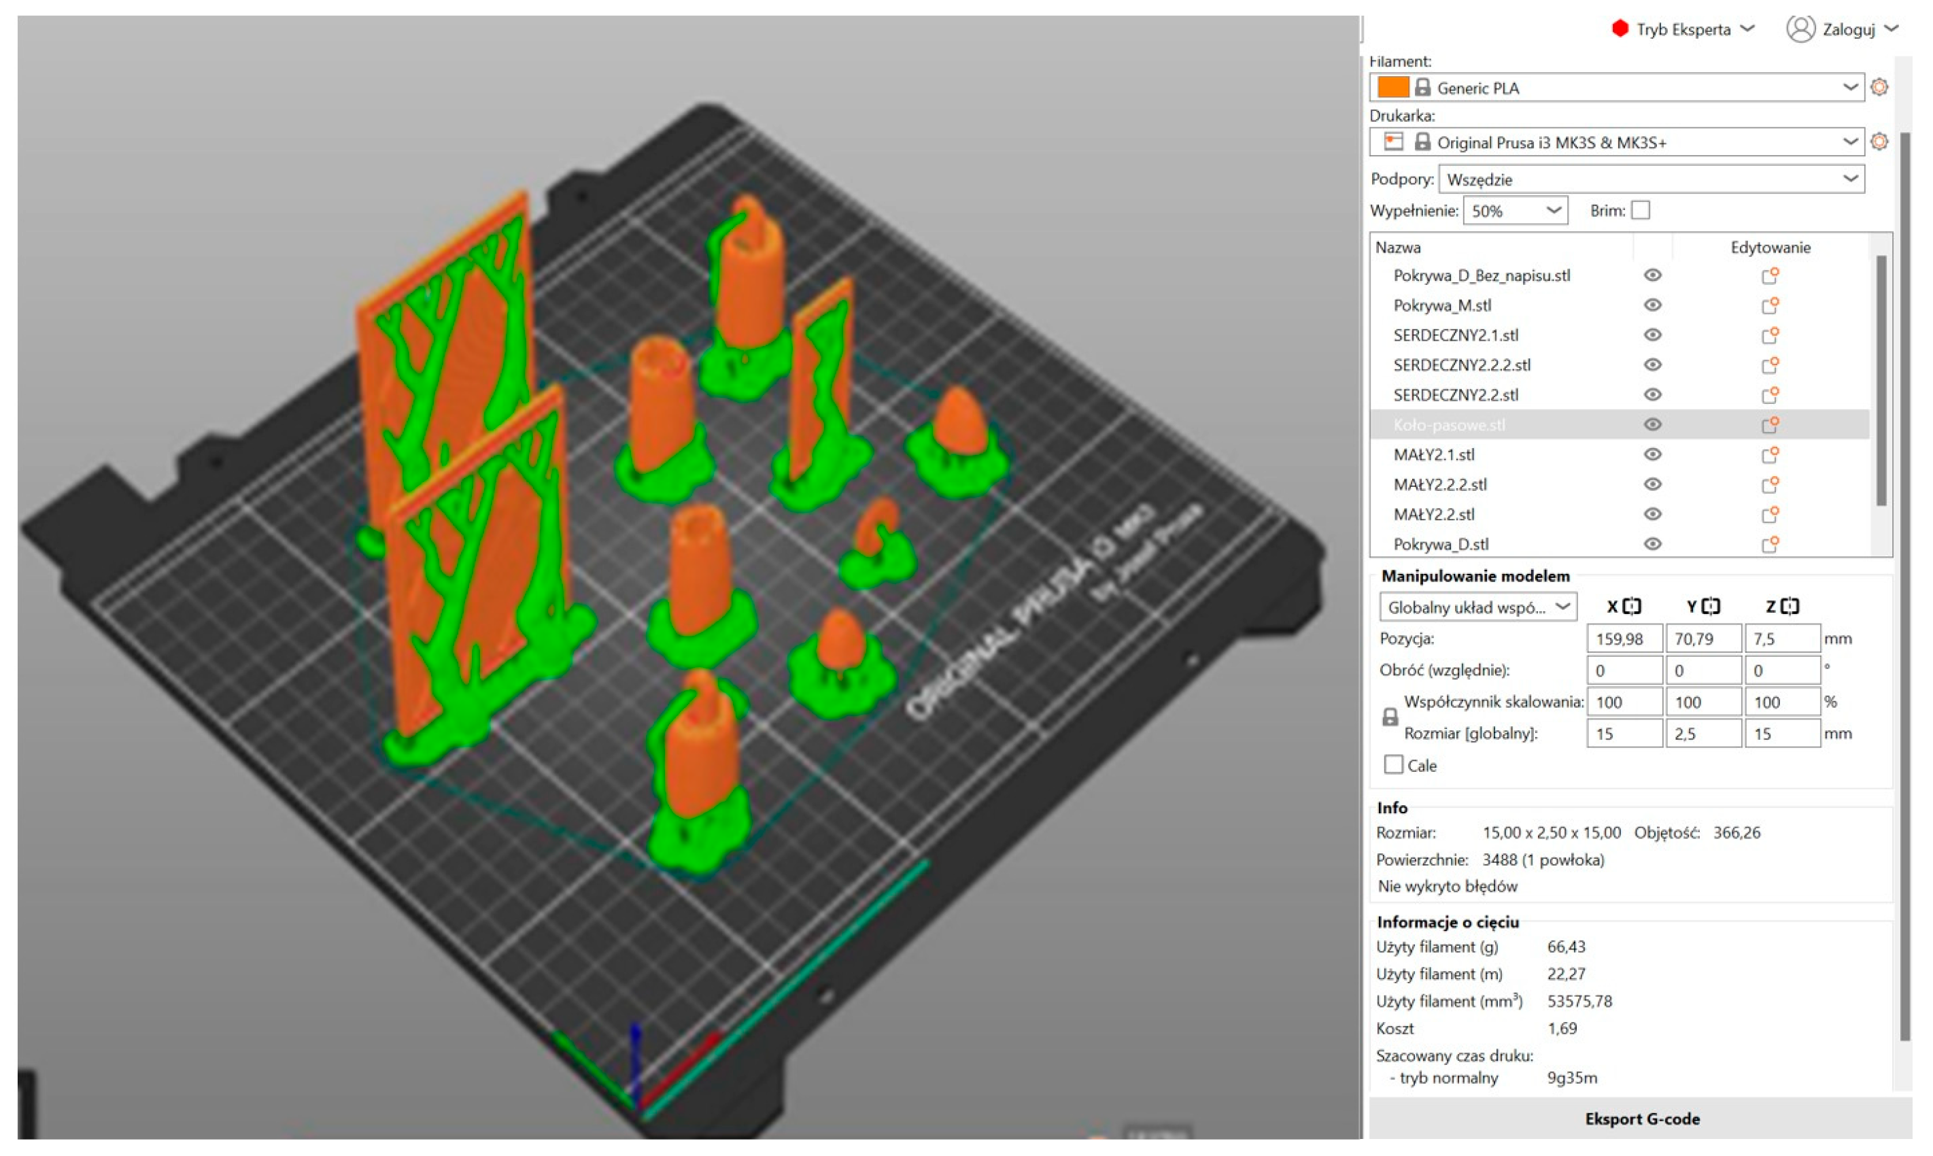
Task: Enable the Brim checkbox
Action: click(1640, 210)
